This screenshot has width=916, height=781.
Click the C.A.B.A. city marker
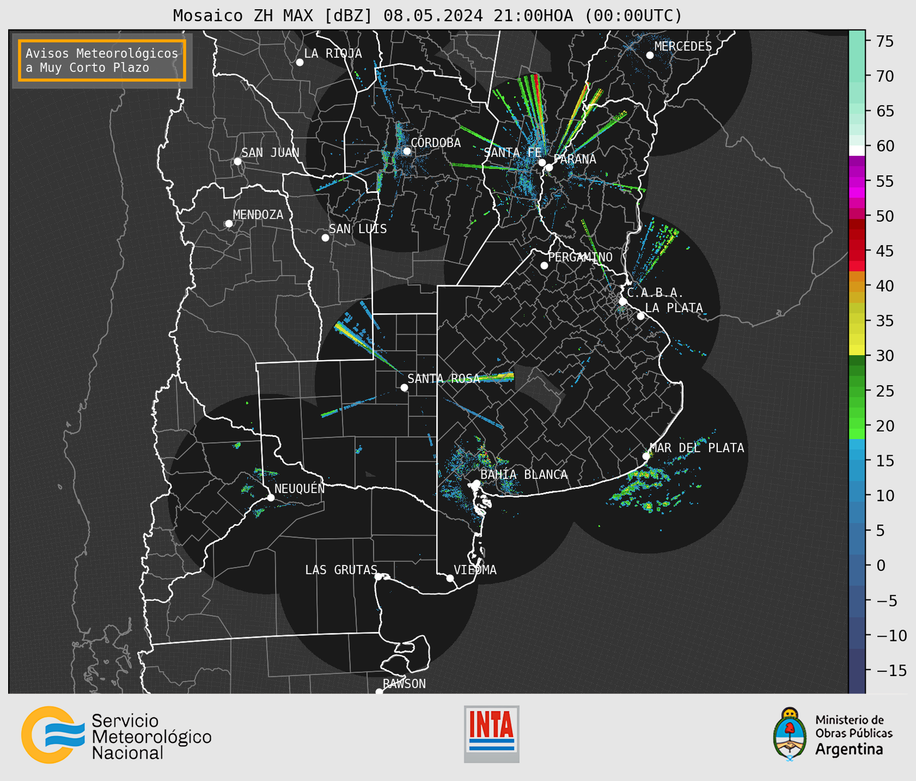[623, 301]
